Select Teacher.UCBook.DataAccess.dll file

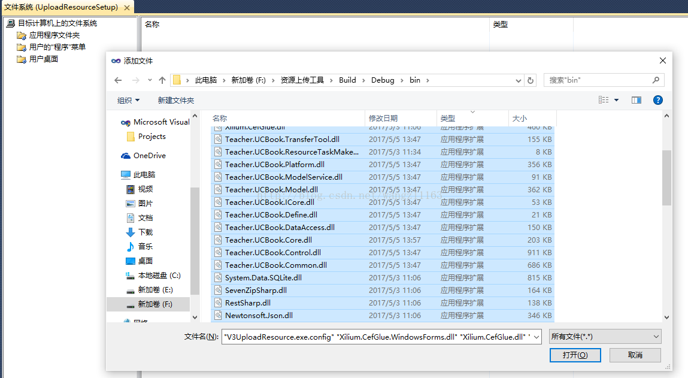(x=382, y=228)
